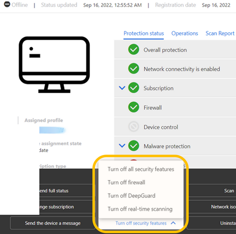Image resolution: width=236 pixels, height=234 pixels.
Task: Open the Scan Report tab
Action: (220, 34)
